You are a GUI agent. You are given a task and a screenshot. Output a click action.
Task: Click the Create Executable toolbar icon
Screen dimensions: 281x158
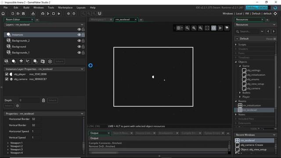click(33, 14)
